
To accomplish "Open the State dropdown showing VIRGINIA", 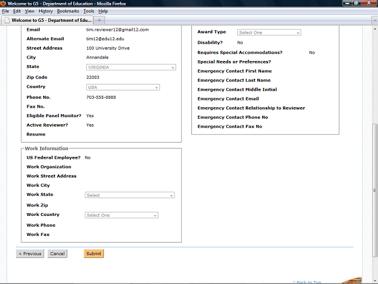I will click(x=131, y=67).
